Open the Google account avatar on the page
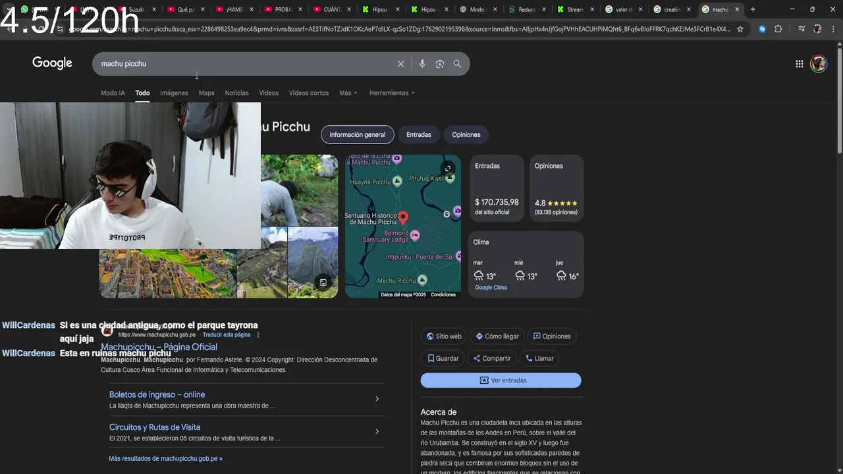Image resolution: width=843 pixels, height=474 pixels. click(x=819, y=64)
